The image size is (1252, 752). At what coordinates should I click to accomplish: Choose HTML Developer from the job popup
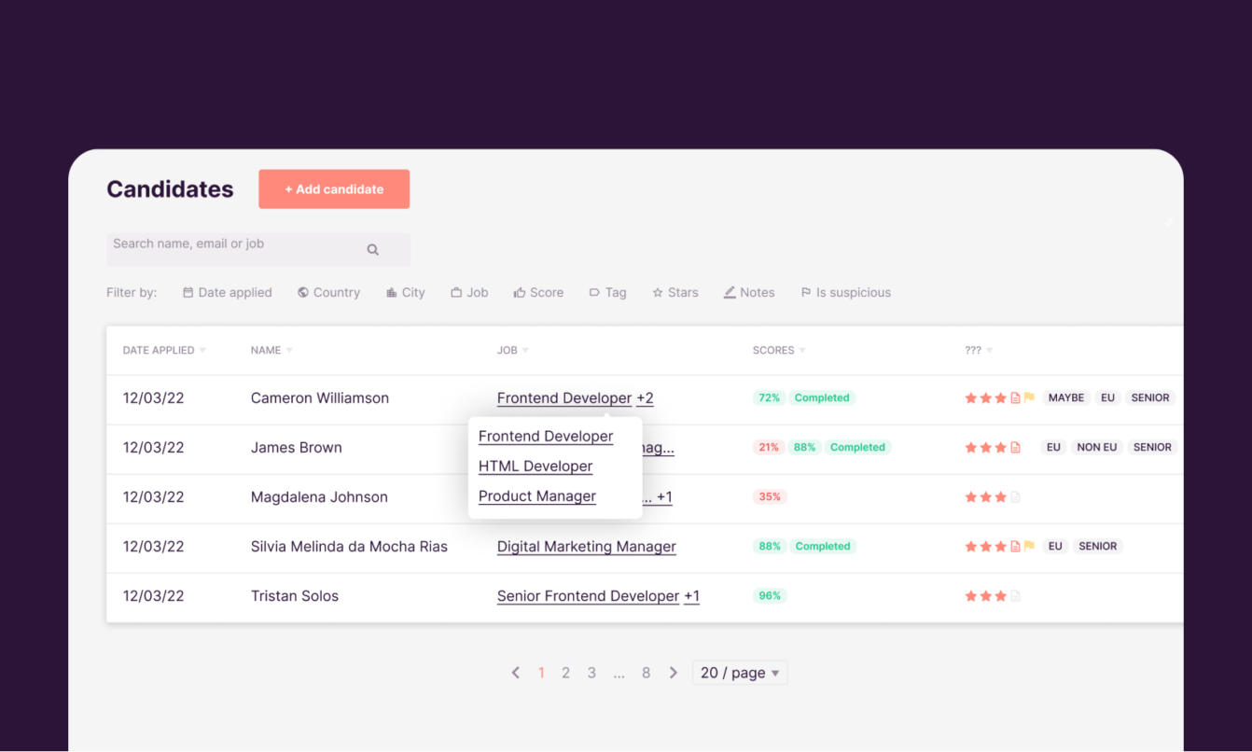point(535,466)
